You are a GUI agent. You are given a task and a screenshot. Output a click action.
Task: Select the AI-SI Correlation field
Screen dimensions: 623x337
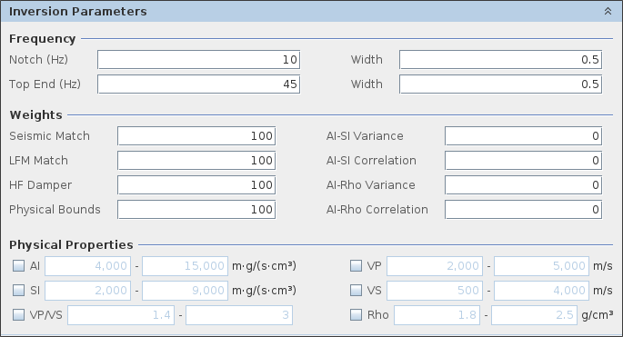click(x=523, y=161)
